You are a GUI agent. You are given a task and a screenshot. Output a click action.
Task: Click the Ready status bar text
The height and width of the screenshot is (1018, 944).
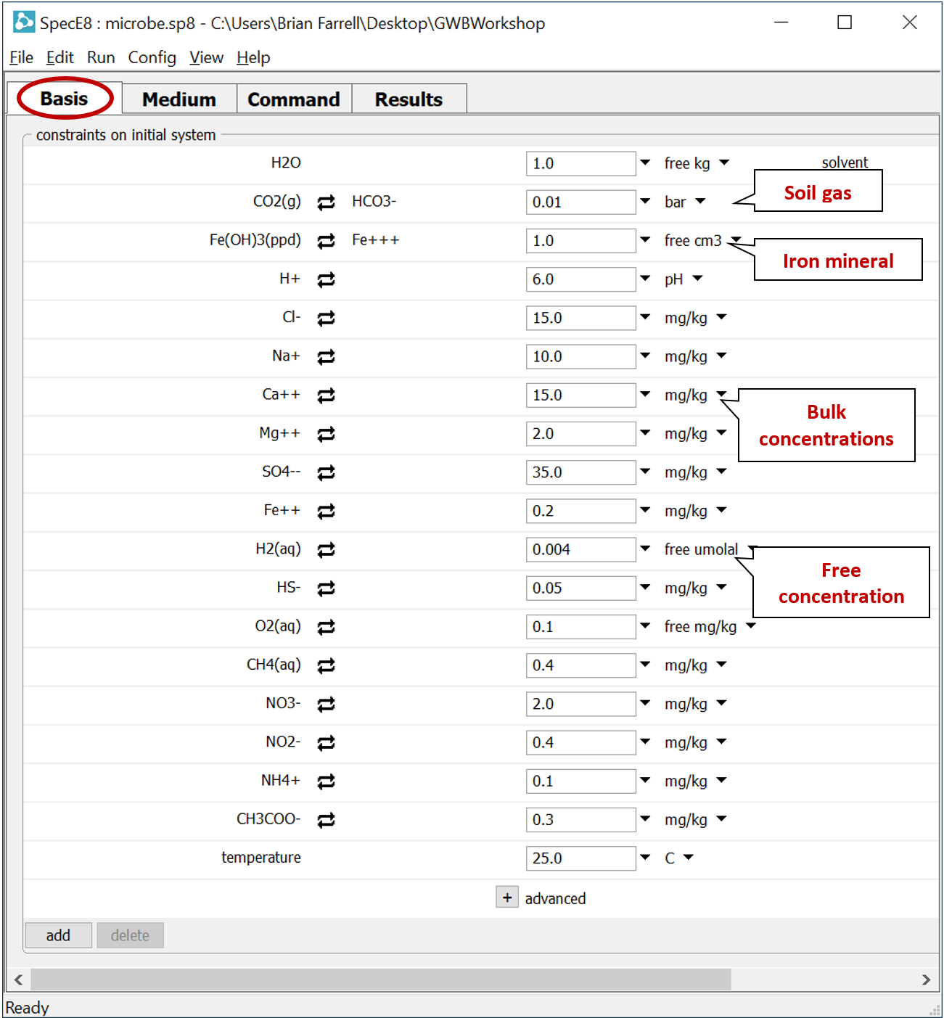[x=28, y=1008]
